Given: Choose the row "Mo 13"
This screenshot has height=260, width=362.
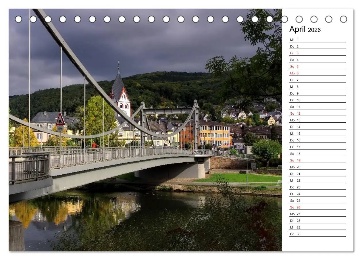Looking at the screenshot, I should 317,120.
